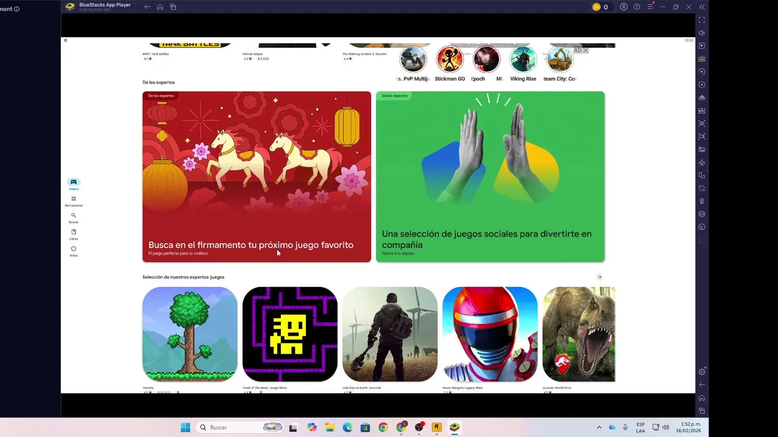This screenshot has height=437, width=778.
Task: Open File Explorer from the taskbar
Action: (329, 427)
